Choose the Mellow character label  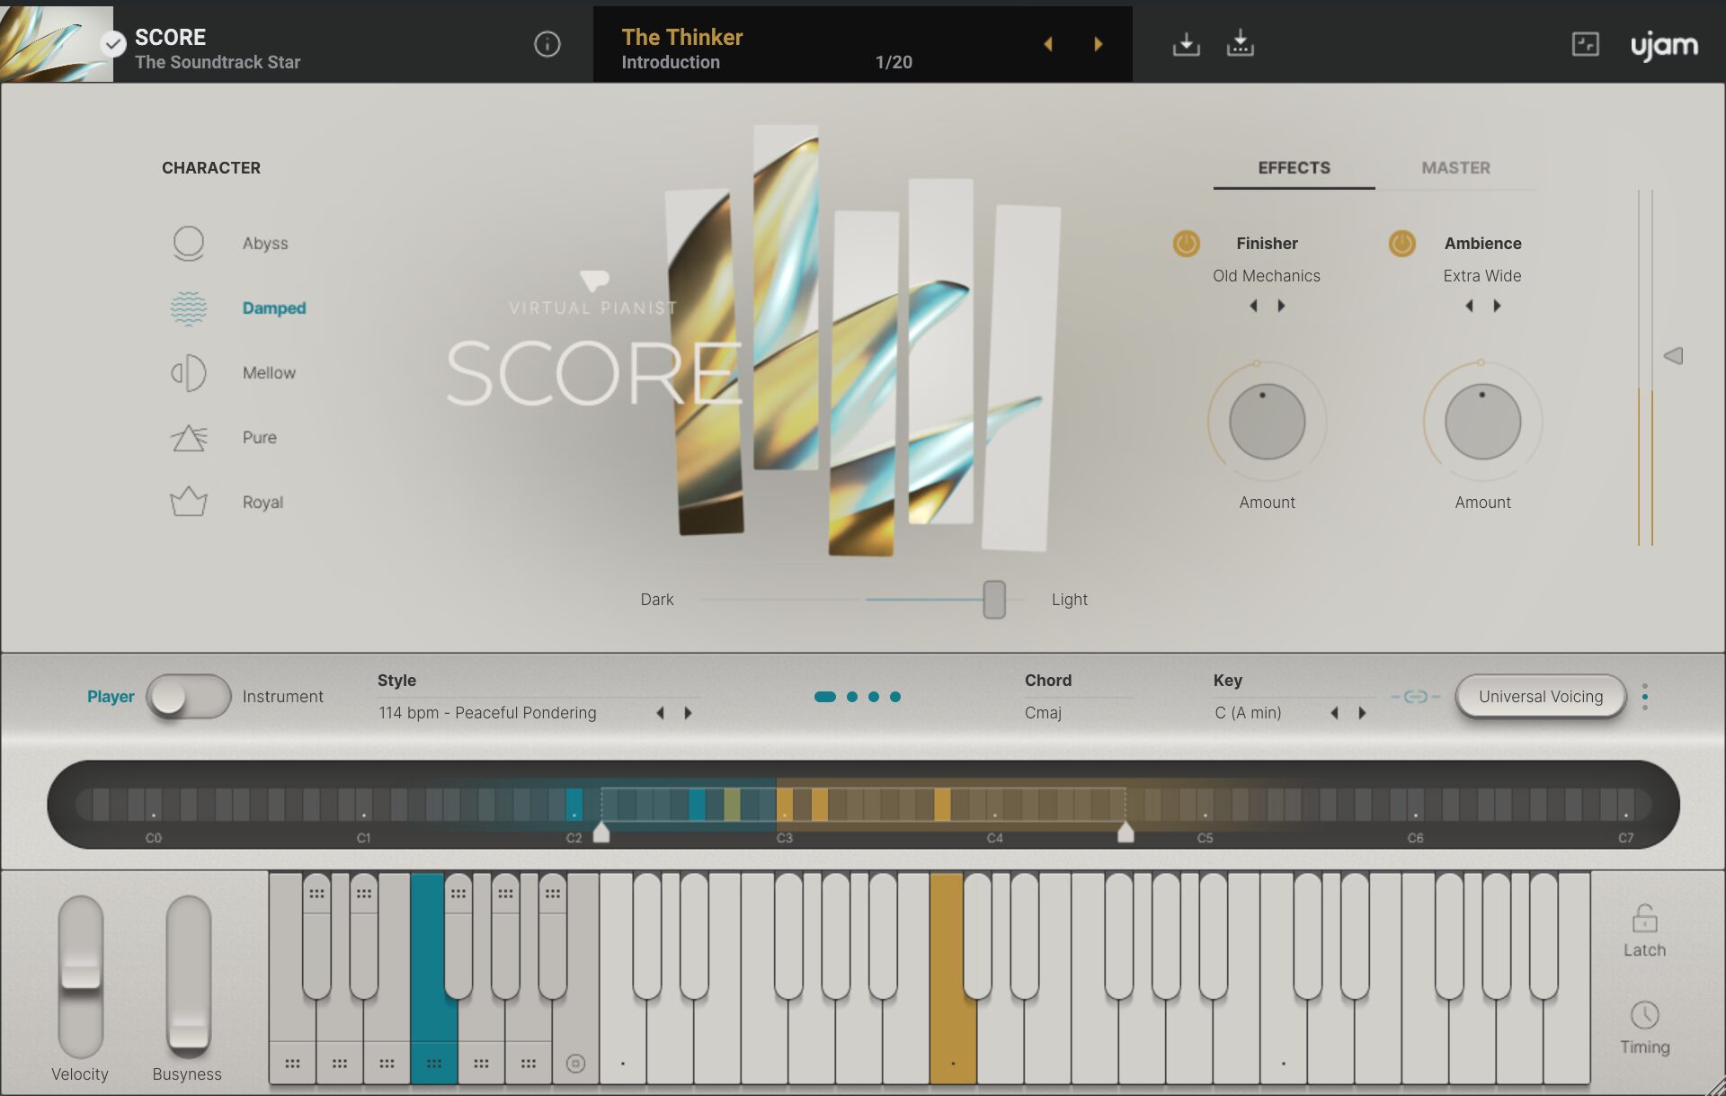coord(269,373)
